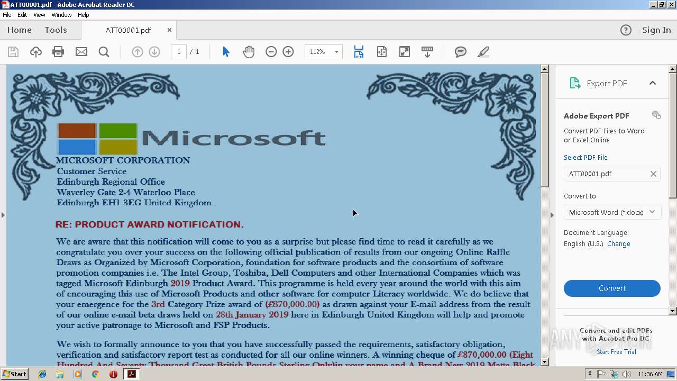
Task: Go to next page arrow
Action: tap(154, 52)
